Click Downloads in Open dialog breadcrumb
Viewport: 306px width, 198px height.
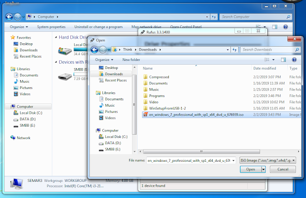148,50
